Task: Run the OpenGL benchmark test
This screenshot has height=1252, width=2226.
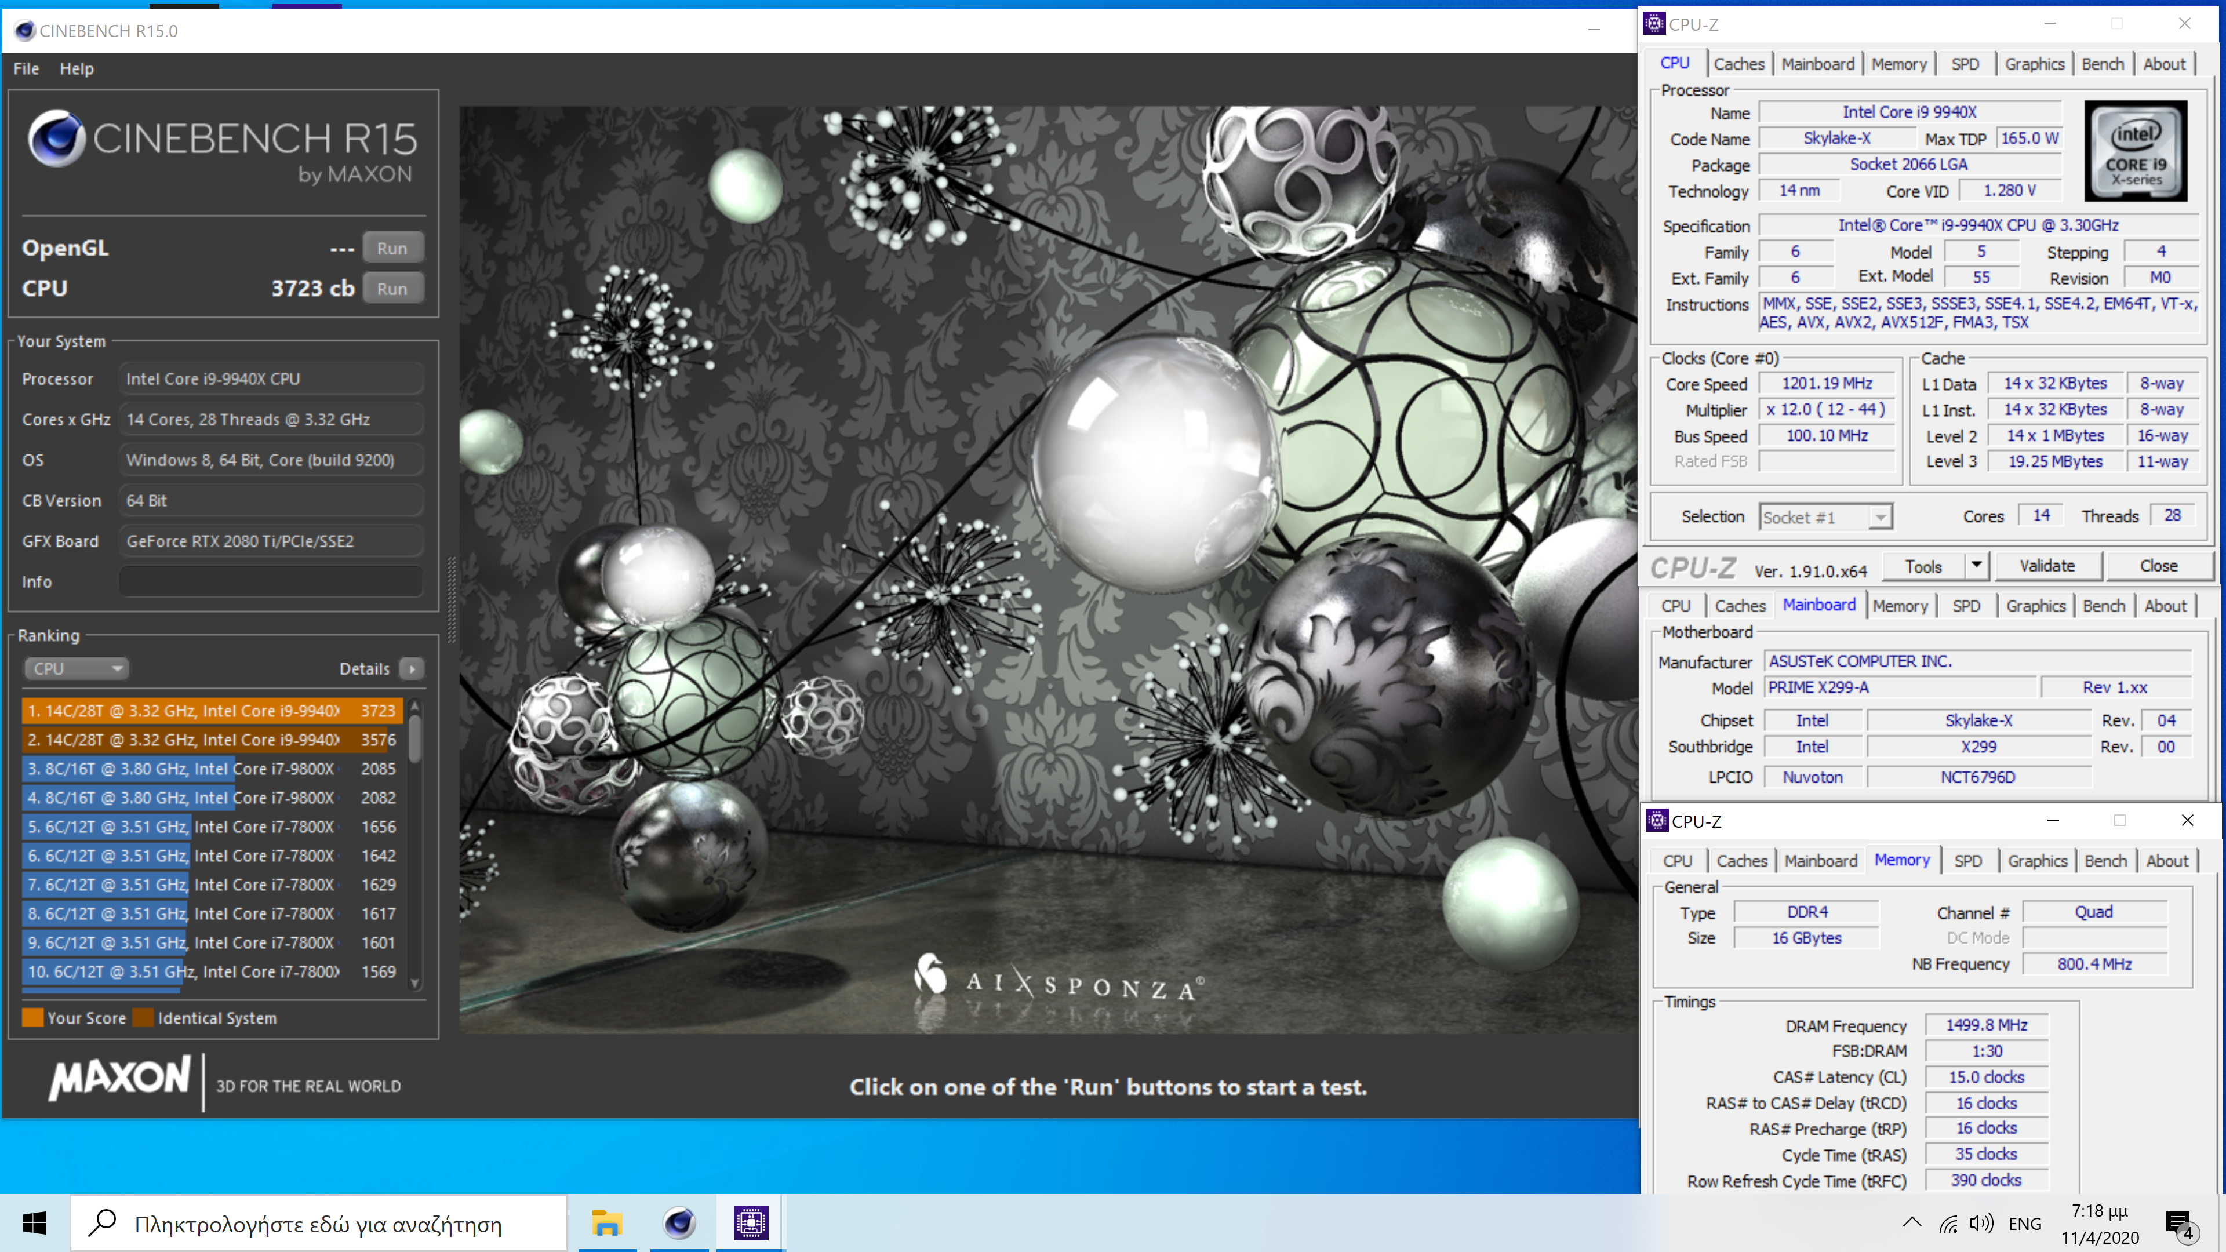Action: (x=392, y=248)
